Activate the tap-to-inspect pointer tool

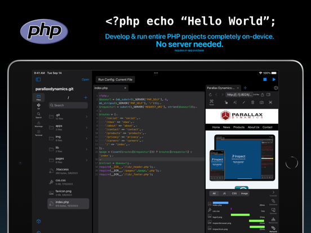(x=226, y=102)
